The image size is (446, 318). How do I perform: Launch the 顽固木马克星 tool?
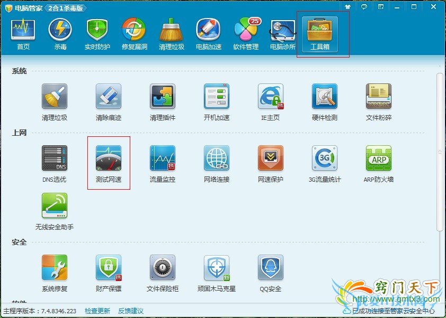point(217,273)
